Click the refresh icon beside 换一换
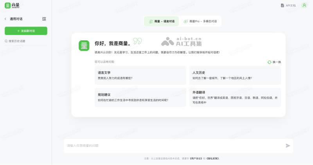 269,62
